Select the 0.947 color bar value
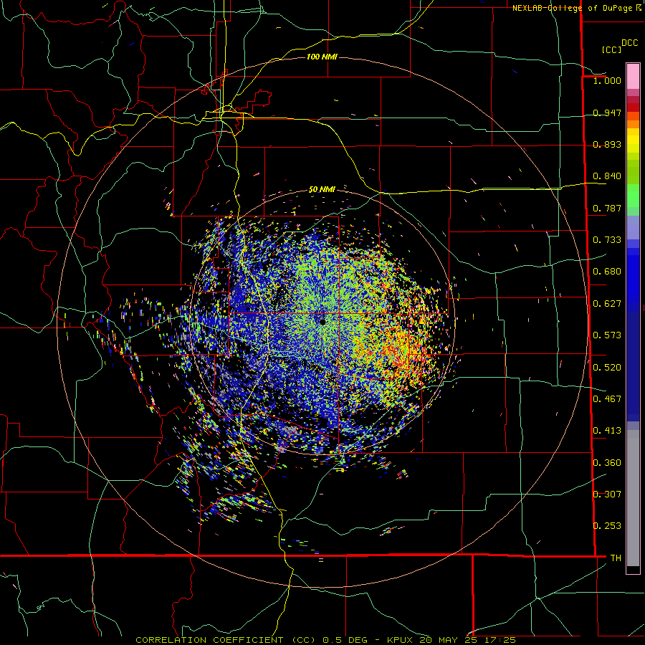This screenshot has height=645, width=645. (x=607, y=113)
